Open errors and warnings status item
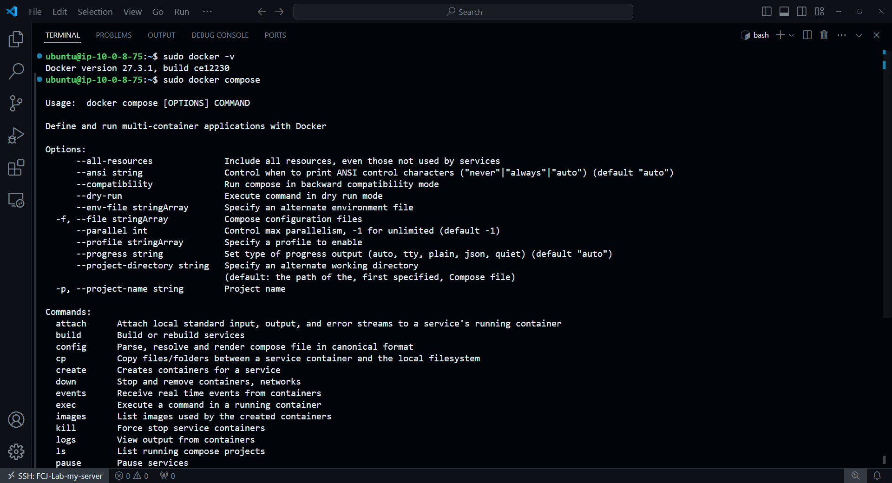The height and width of the screenshot is (483, 892). [132, 476]
